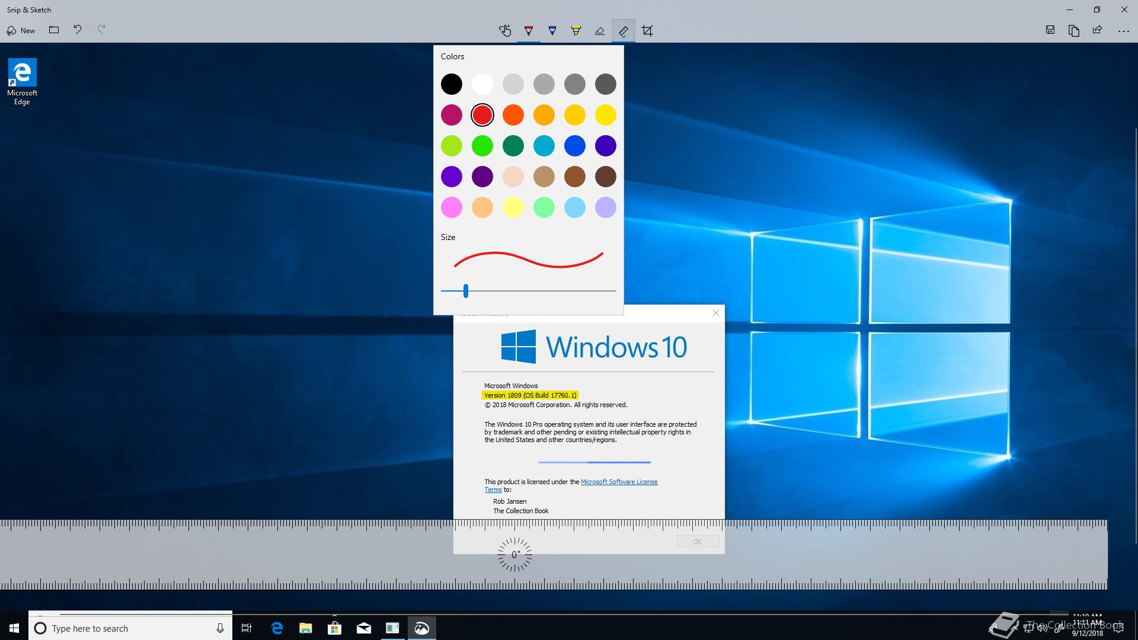Pick the tan color swatch
The height and width of the screenshot is (640, 1138).
[544, 177]
